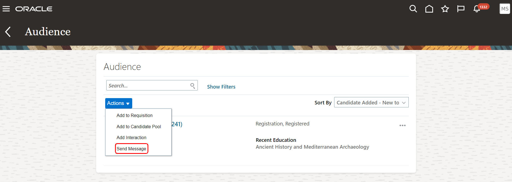Select Add Interaction option

pyautogui.click(x=131, y=137)
